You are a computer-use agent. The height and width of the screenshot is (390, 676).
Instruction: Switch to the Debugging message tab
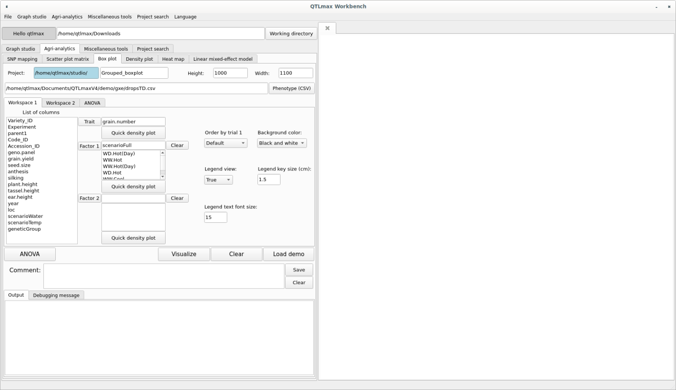(56, 295)
